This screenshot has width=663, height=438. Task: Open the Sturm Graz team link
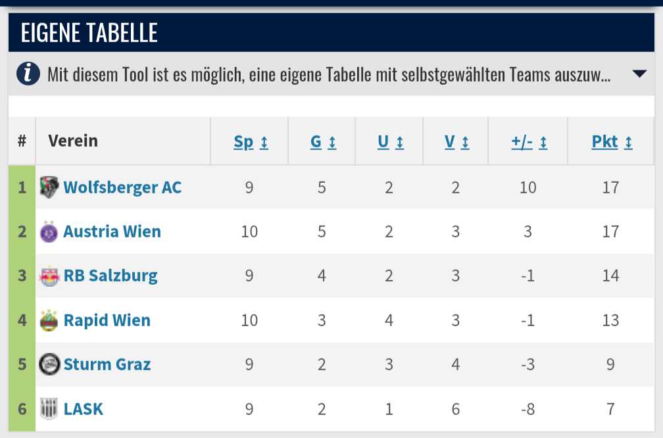pyautogui.click(x=107, y=364)
